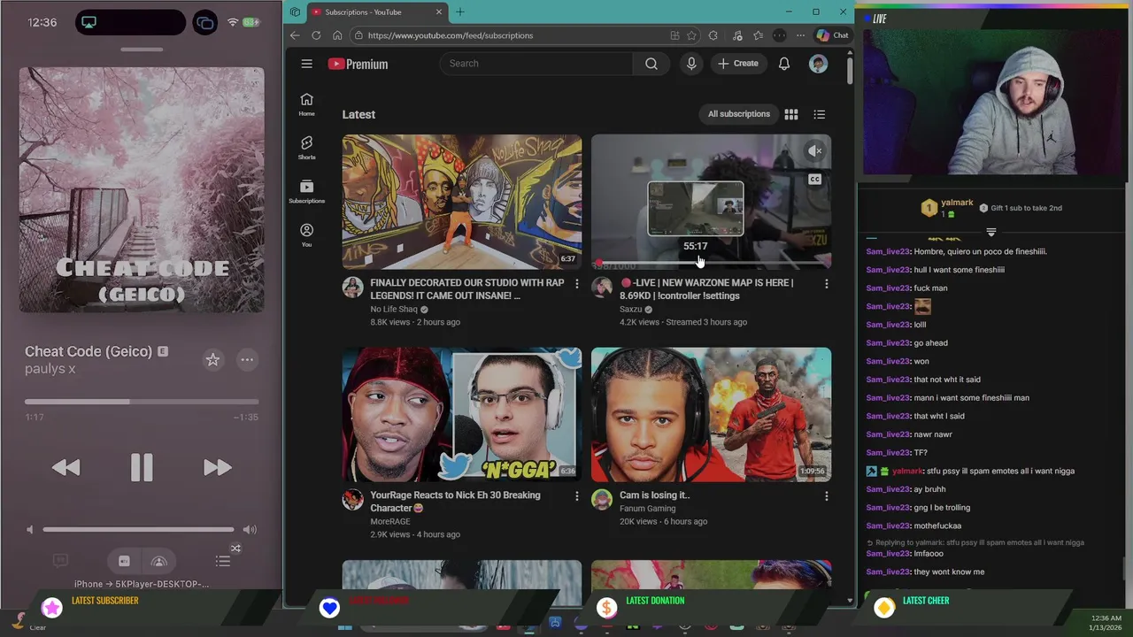Open YouTube notifications bell
This screenshot has width=1133, height=637.
784,64
